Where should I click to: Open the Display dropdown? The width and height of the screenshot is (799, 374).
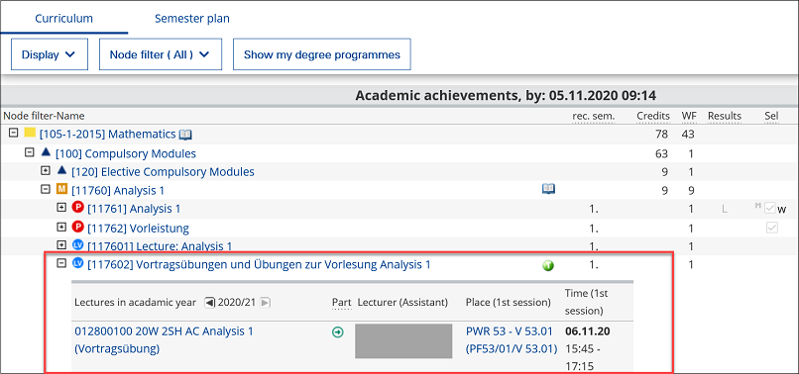50,54
